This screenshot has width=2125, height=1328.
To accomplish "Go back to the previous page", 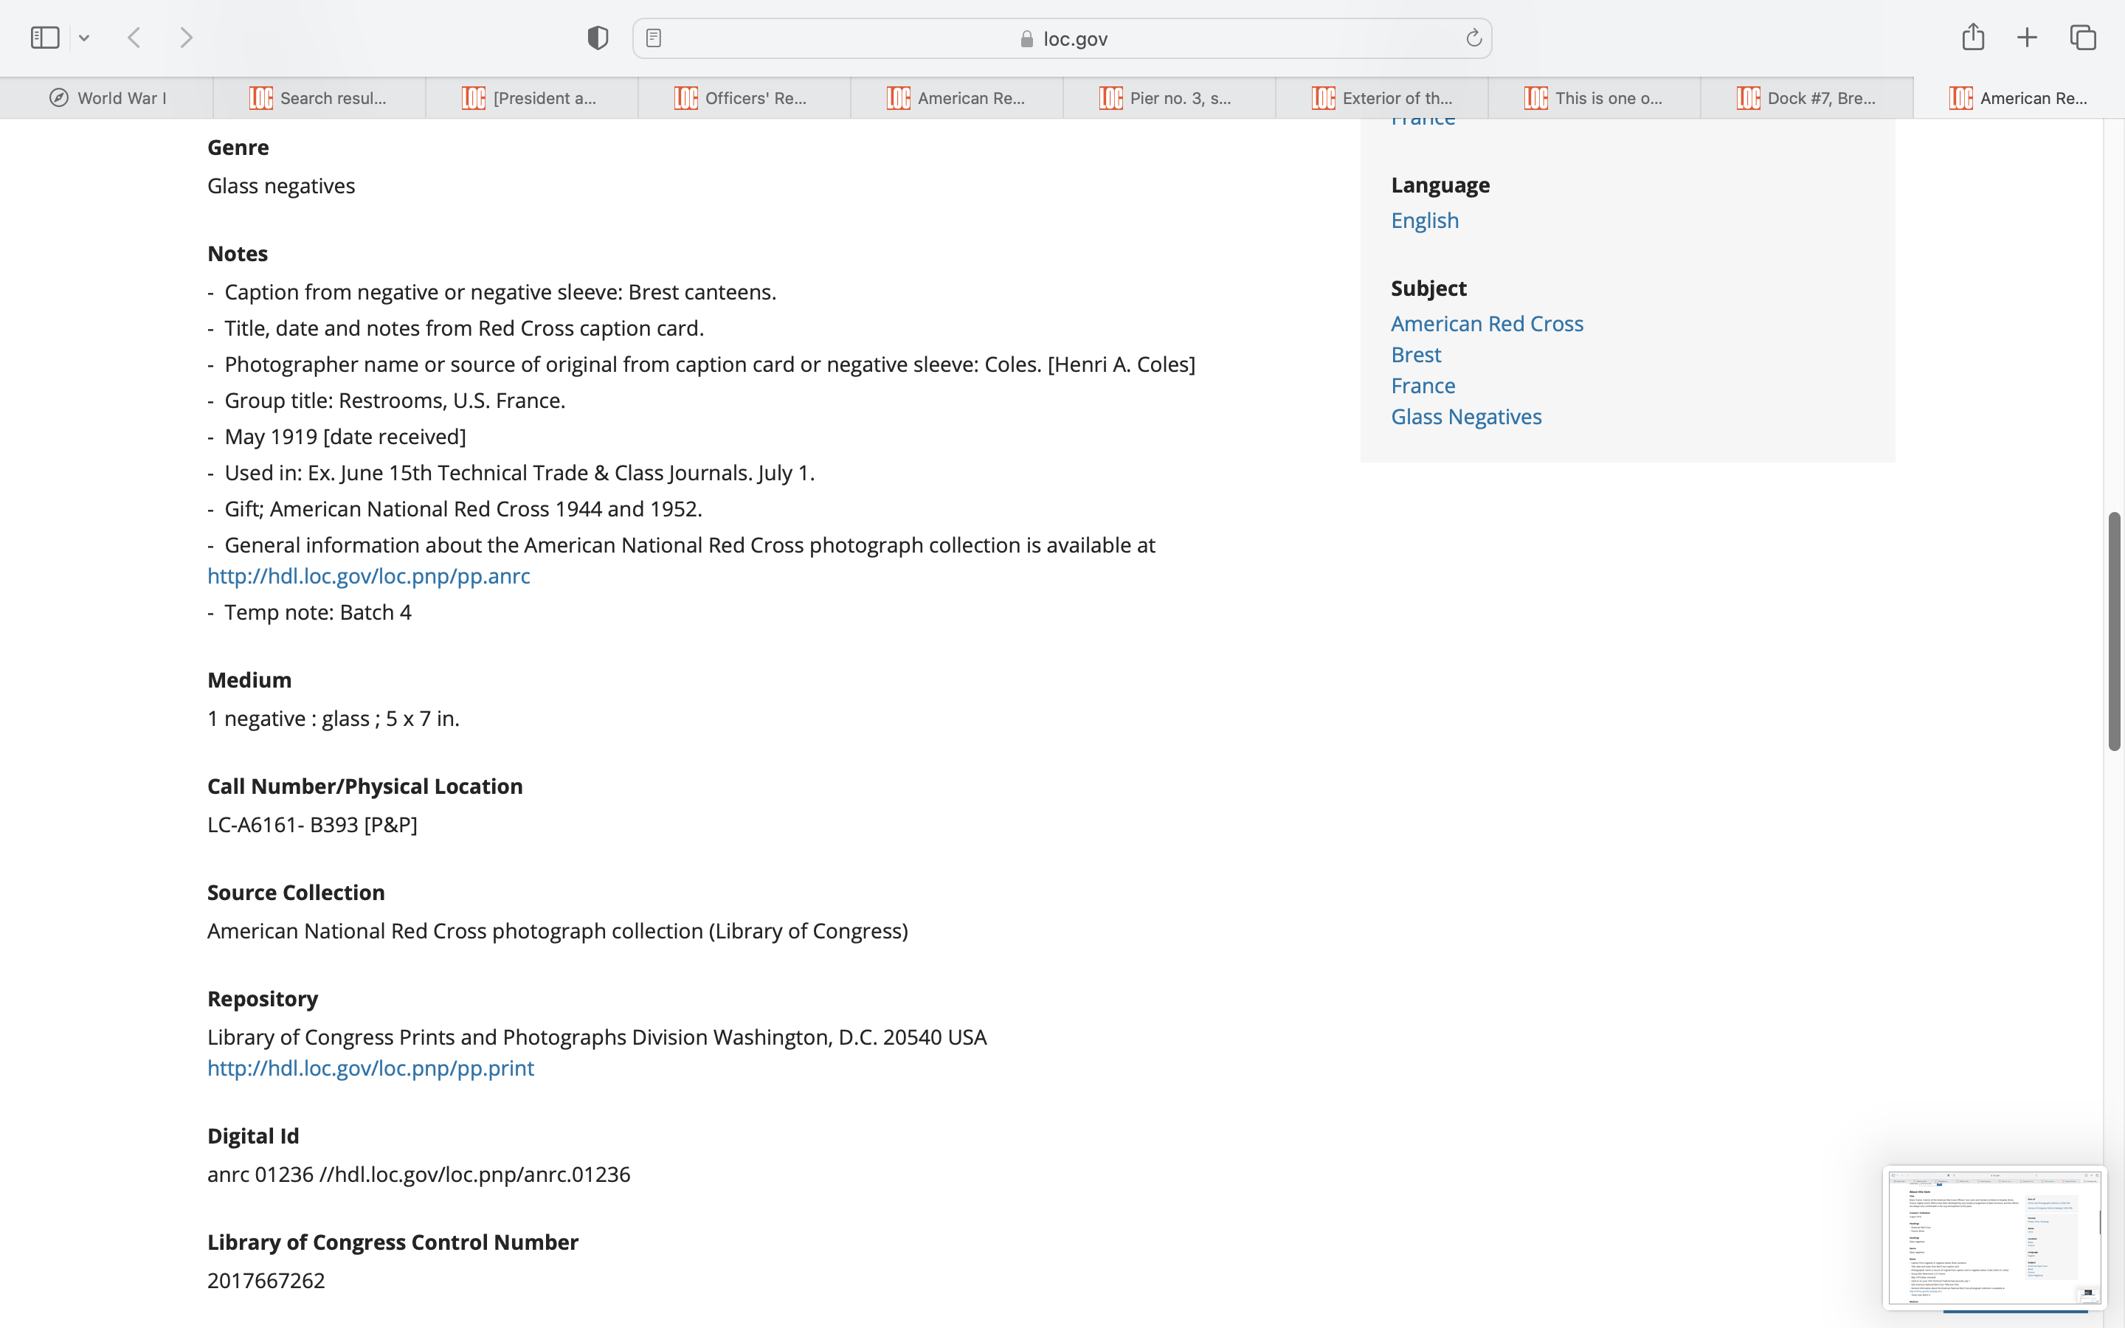I will 134,38.
